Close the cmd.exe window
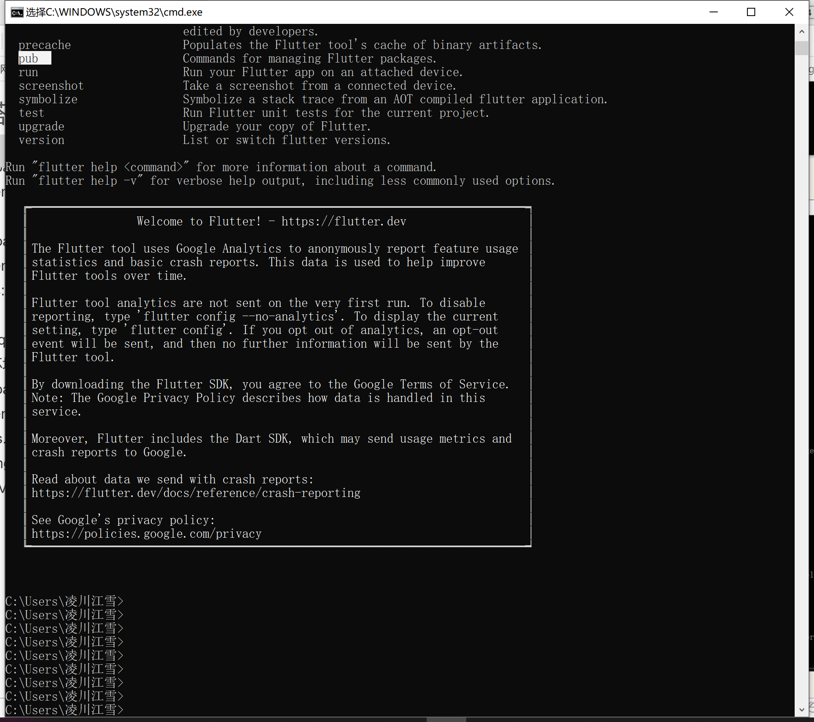 point(789,12)
